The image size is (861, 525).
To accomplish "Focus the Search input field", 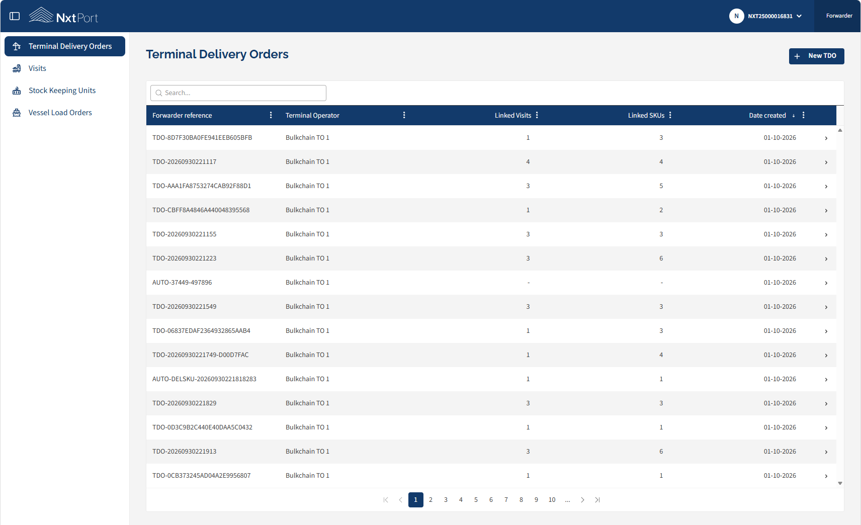I will [x=238, y=93].
